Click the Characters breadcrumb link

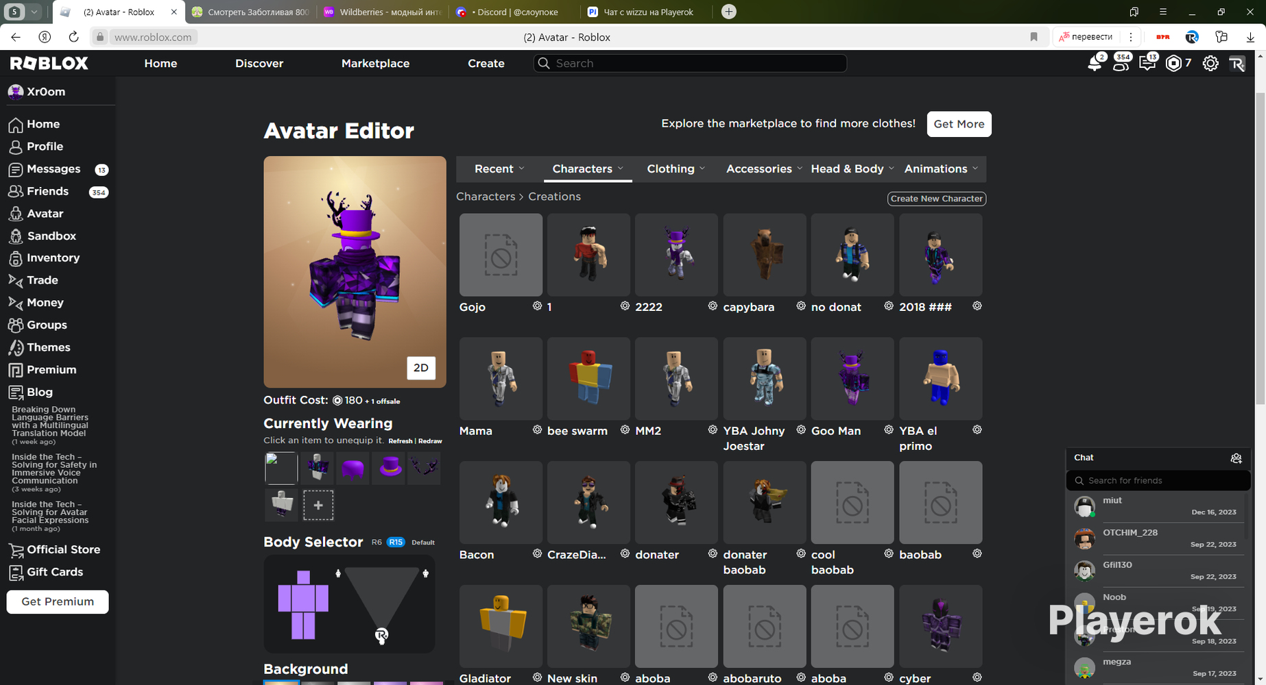click(x=486, y=197)
